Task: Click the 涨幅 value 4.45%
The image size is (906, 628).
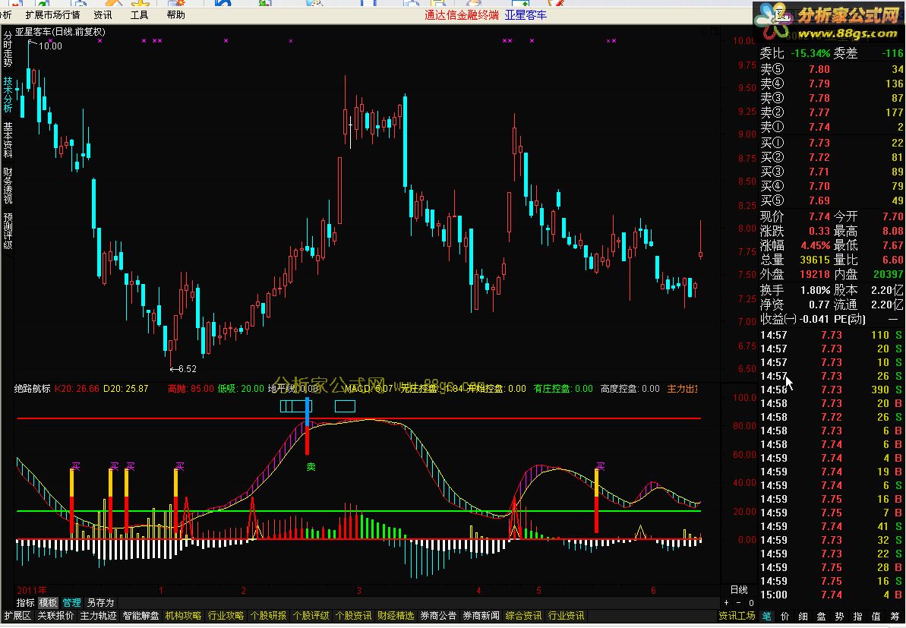Action: tap(815, 245)
